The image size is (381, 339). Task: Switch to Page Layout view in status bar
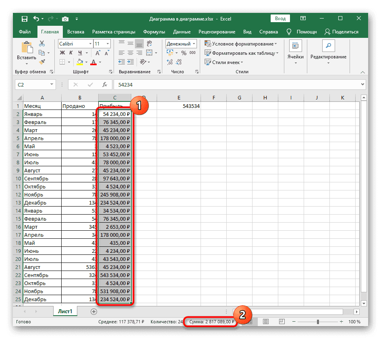(266, 322)
